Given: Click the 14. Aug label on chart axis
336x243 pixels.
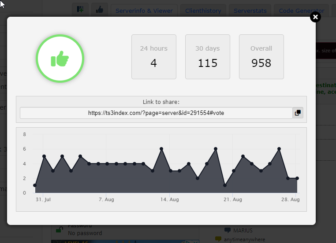Looking at the screenshot, I should pyautogui.click(x=170, y=199).
